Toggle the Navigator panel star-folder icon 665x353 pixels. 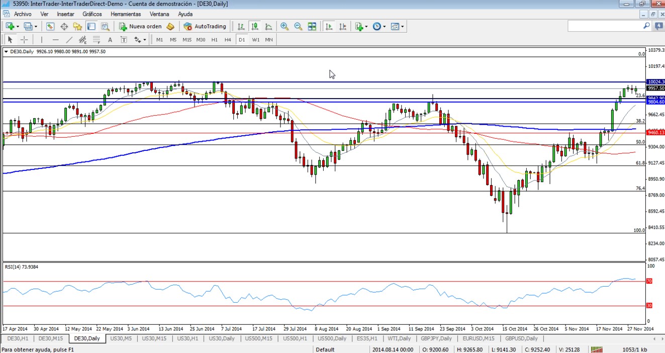(77, 26)
